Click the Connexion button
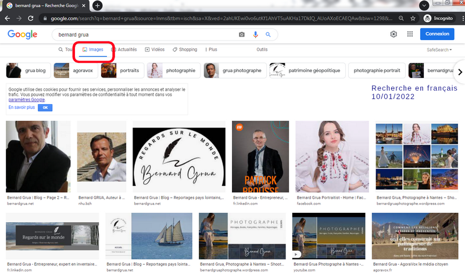 [437, 34]
